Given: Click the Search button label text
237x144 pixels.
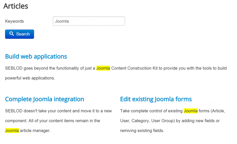Looking at the screenshot, I should (23, 34).
